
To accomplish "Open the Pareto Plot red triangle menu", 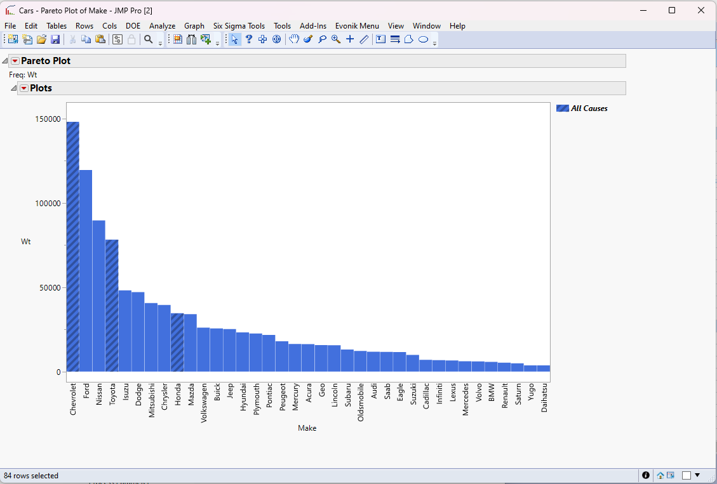I will (14, 61).
